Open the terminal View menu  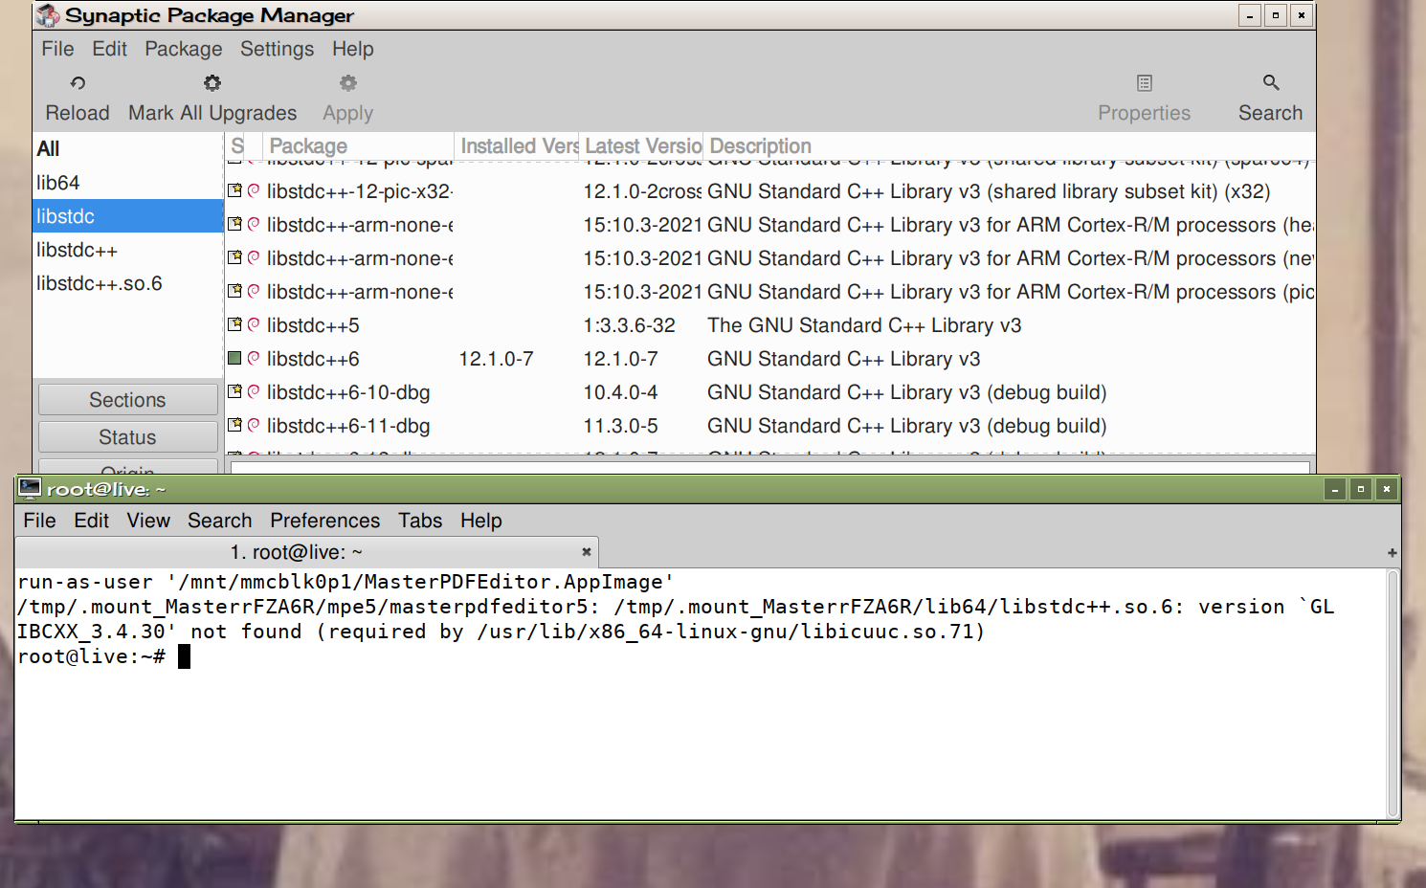point(148,521)
